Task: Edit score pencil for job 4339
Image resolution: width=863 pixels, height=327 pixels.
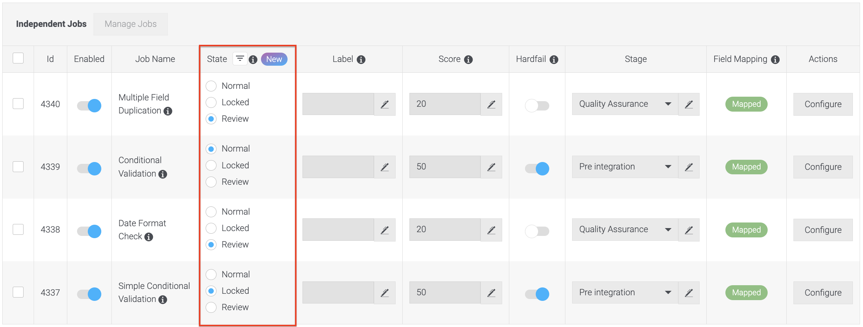Action: (x=491, y=167)
